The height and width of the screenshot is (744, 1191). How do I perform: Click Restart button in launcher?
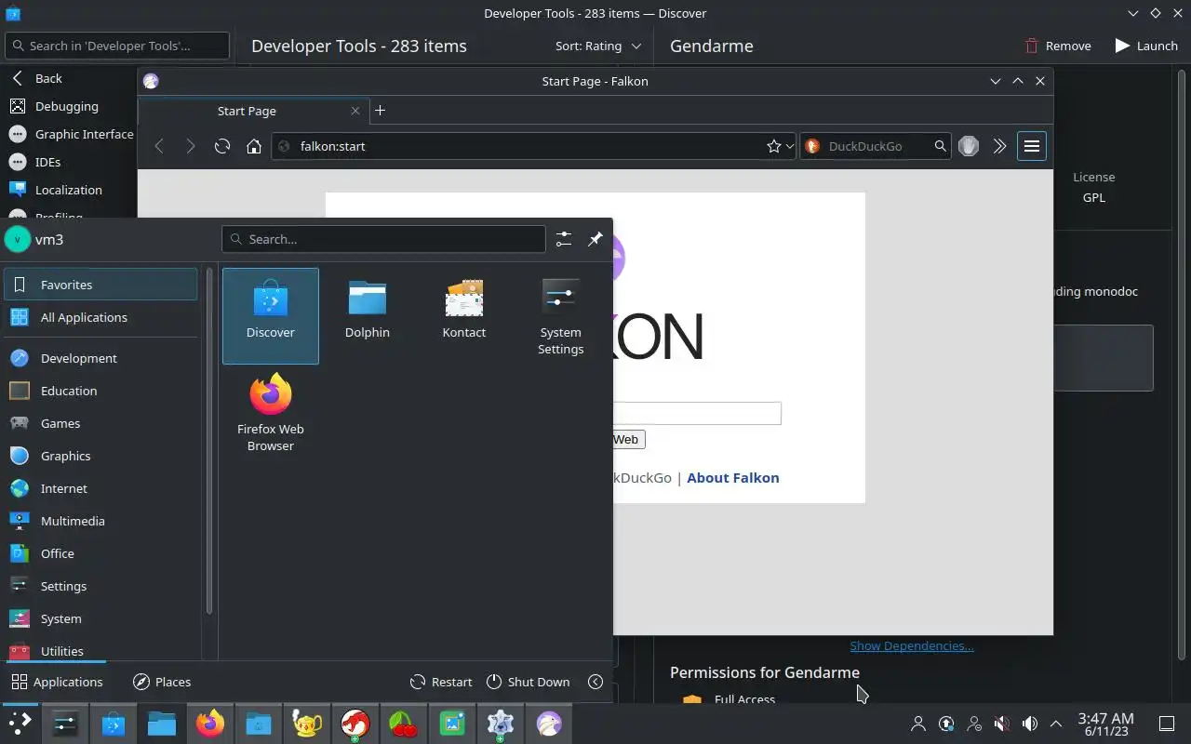point(441,682)
